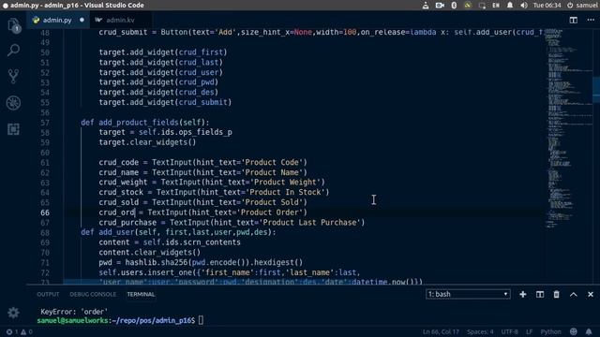The image size is (600, 337).
Task: Click the 'Product Code' hint text string
Action: [274, 162]
